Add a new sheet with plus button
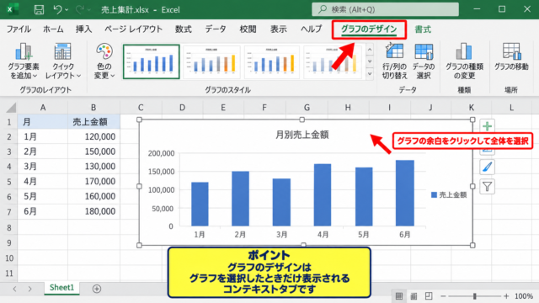 (x=97, y=289)
